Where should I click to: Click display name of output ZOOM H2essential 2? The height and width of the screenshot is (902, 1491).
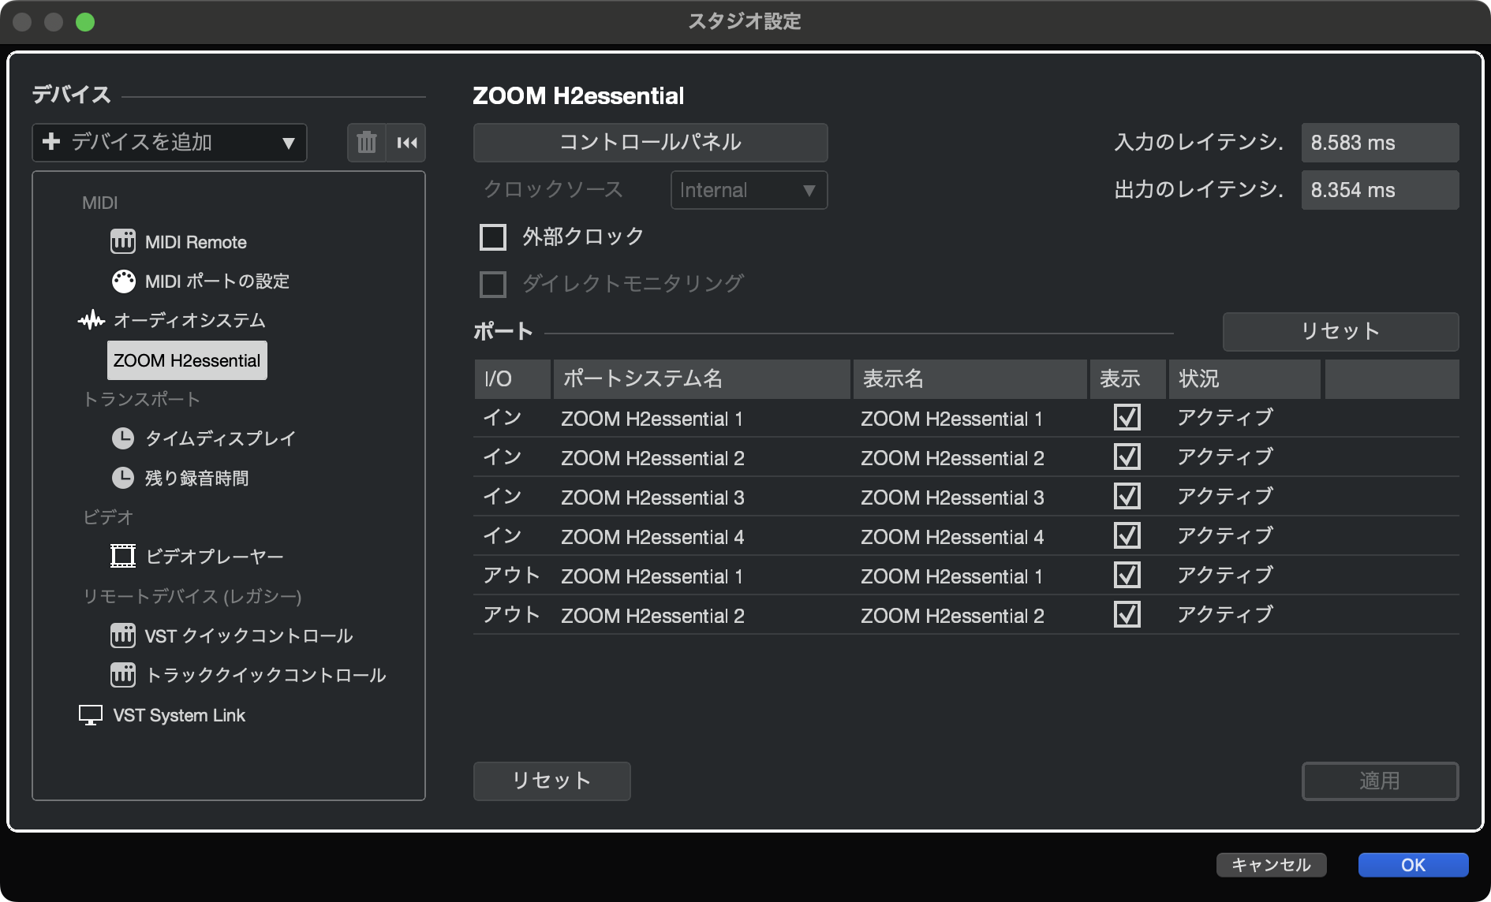coord(952,616)
